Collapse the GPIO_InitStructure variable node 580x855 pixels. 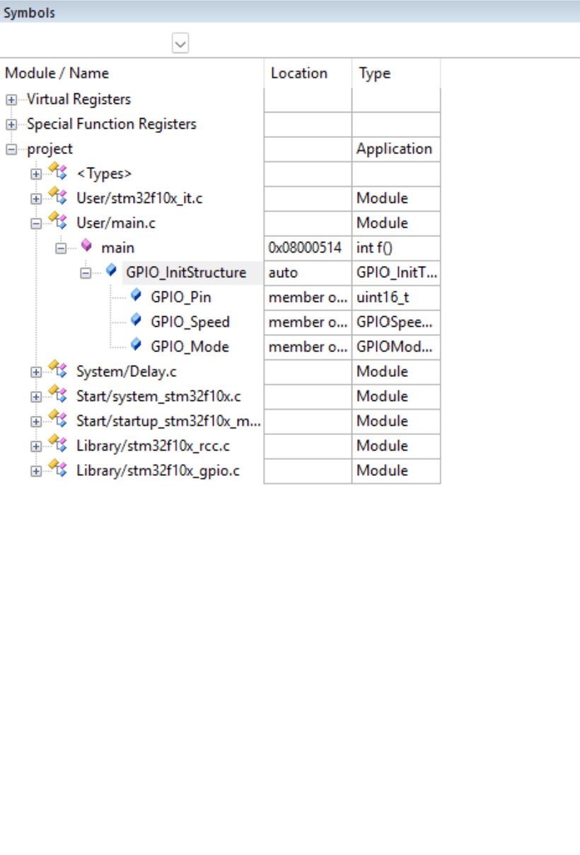(86, 273)
